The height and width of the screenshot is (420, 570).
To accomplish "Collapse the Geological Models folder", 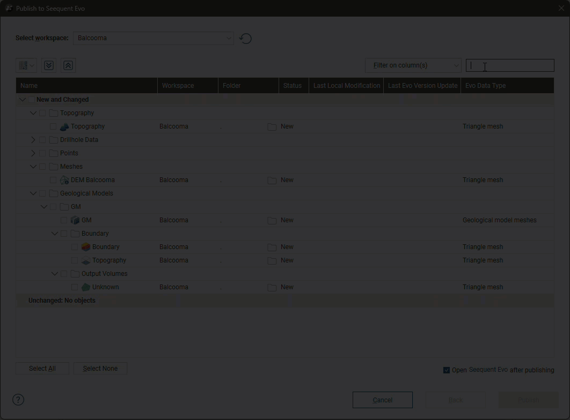I will coord(33,193).
